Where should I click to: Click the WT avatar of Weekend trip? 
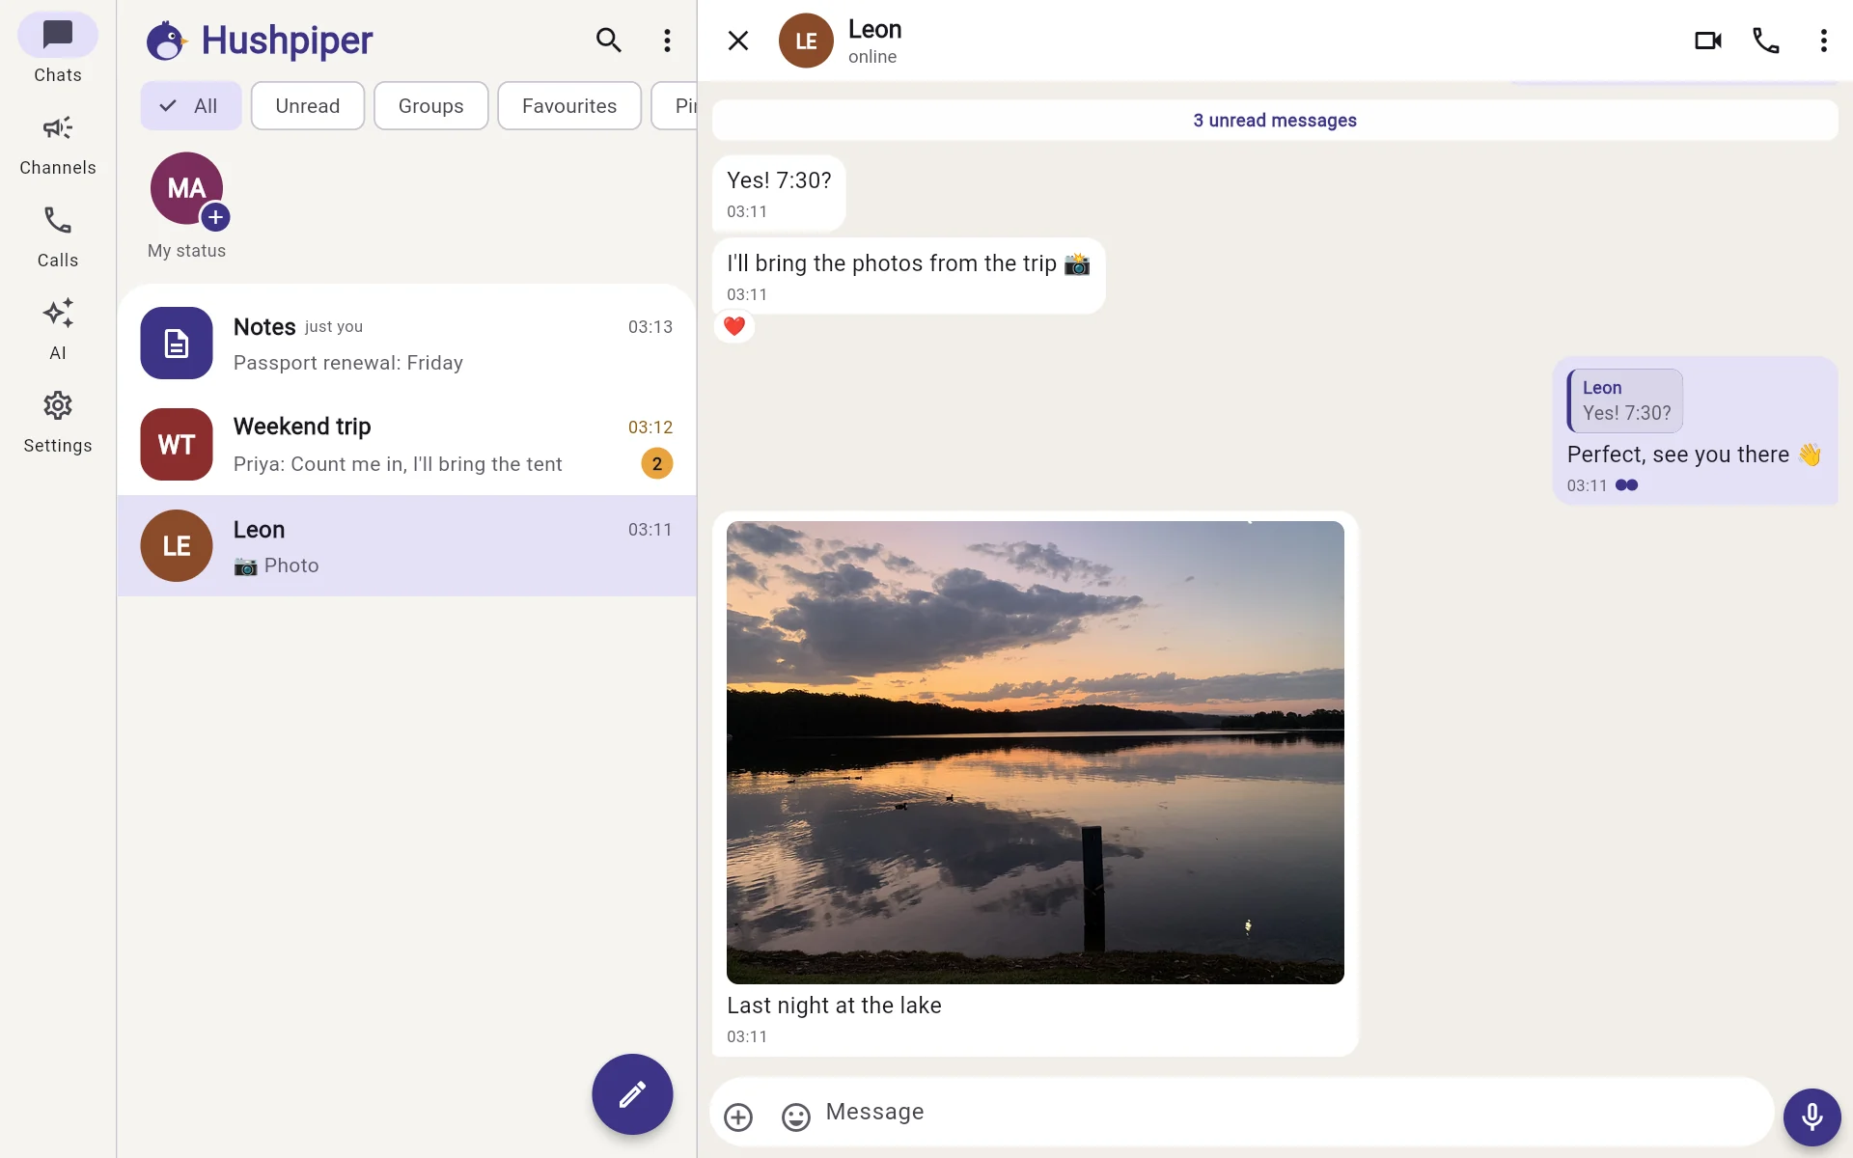[177, 445]
